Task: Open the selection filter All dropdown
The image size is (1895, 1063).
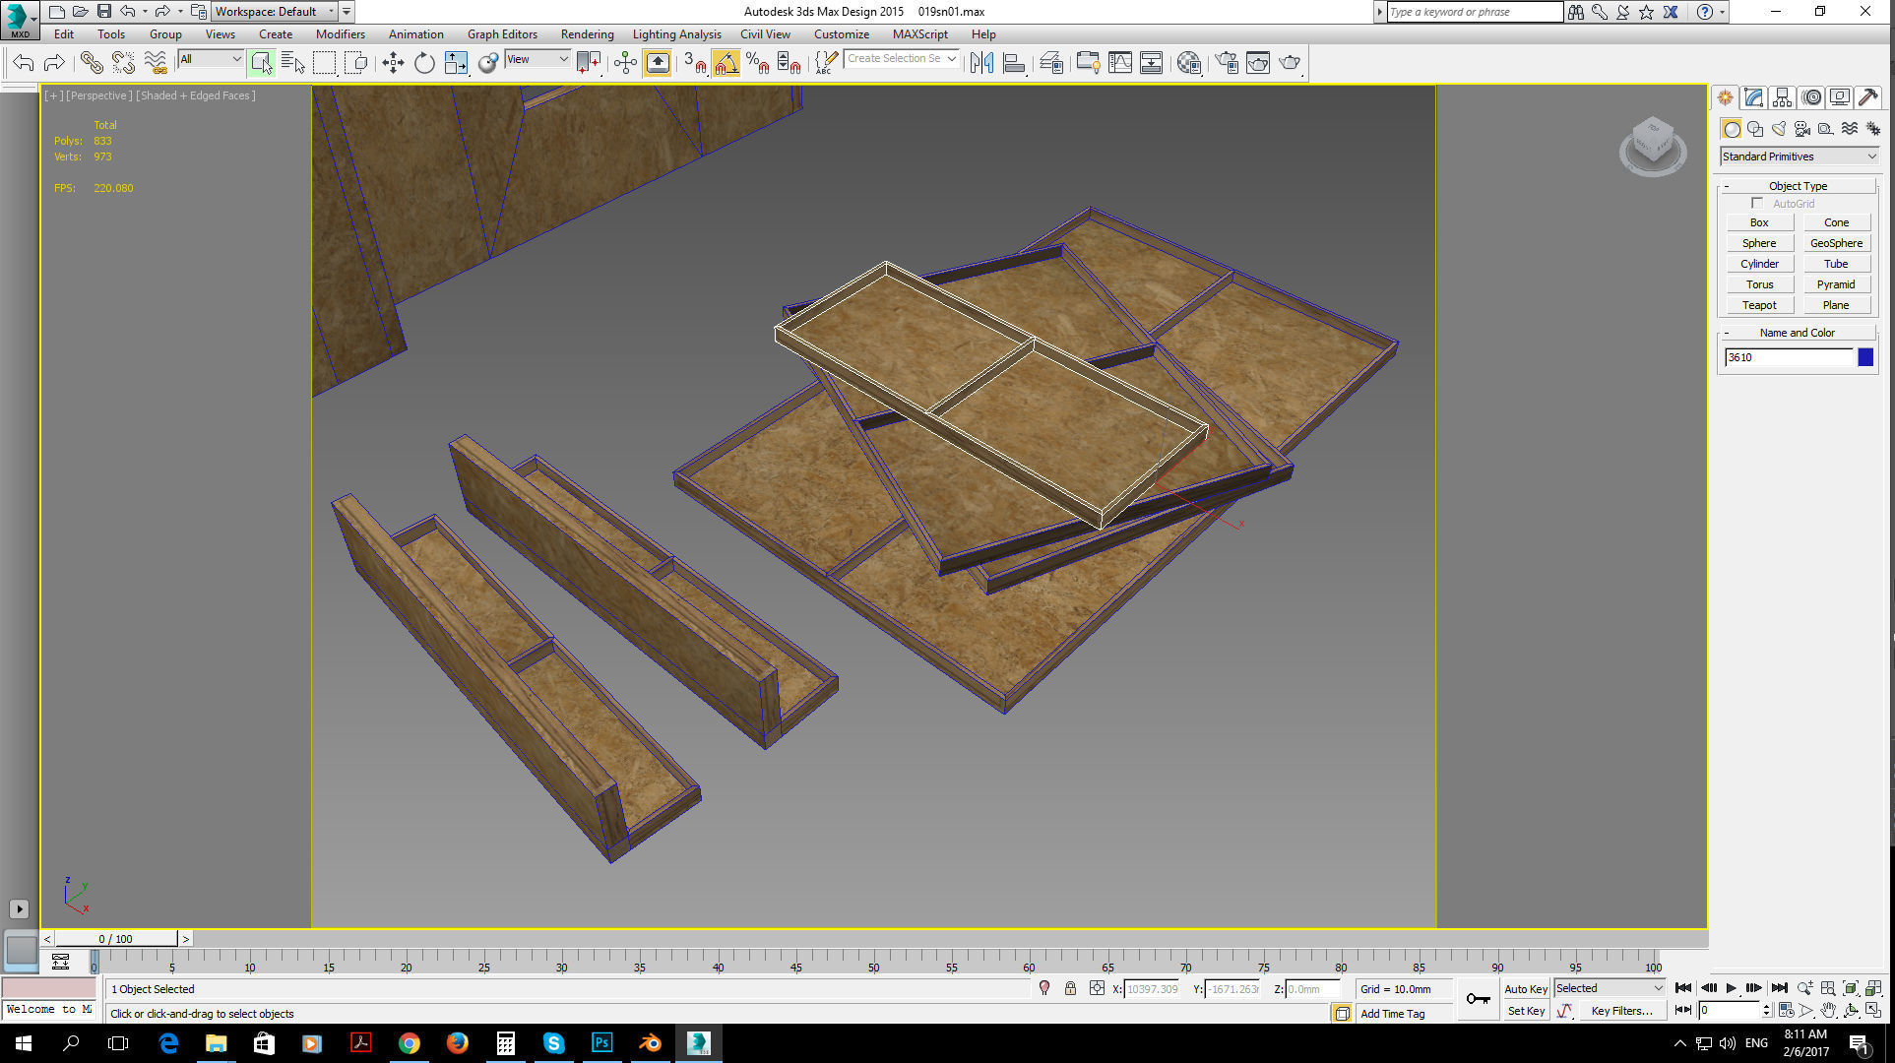Action: pyautogui.click(x=210, y=59)
